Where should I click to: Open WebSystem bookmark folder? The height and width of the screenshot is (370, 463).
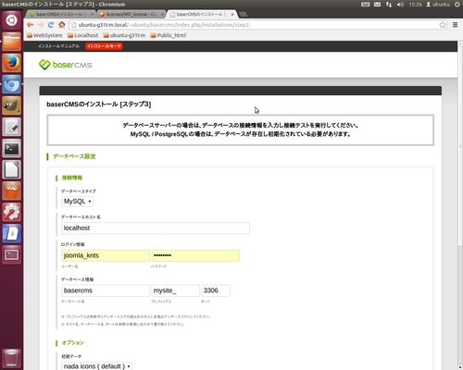pyautogui.click(x=44, y=35)
